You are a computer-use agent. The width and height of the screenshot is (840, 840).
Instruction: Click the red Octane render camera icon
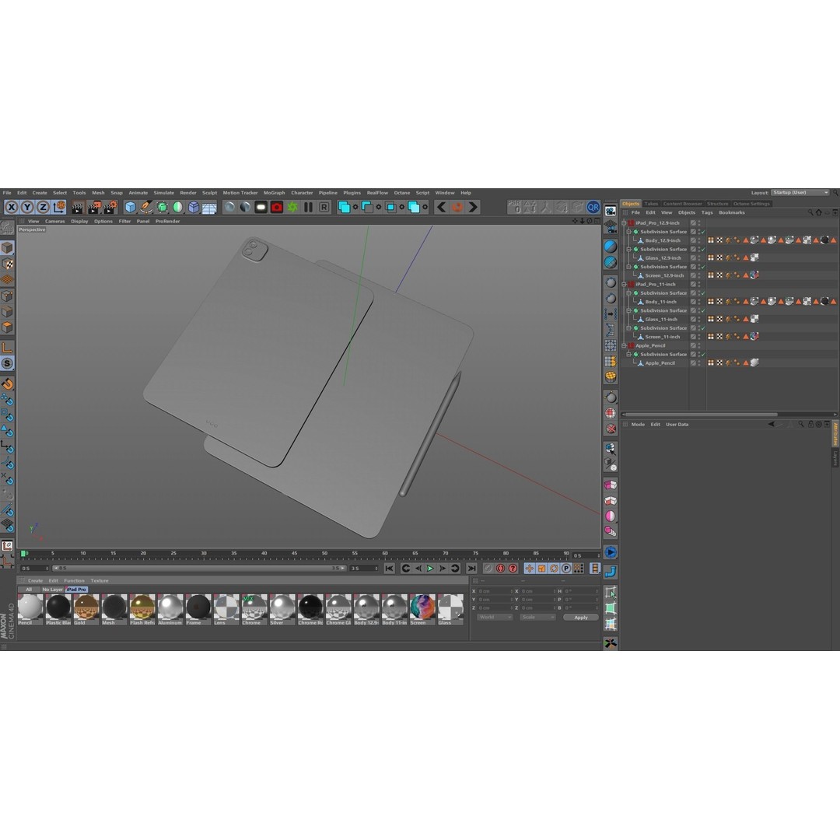[x=276, y=208]
